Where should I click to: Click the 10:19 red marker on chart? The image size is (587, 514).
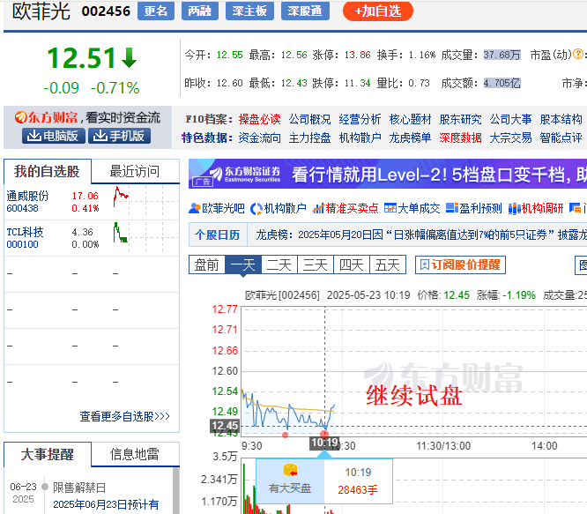click(324, 435)
